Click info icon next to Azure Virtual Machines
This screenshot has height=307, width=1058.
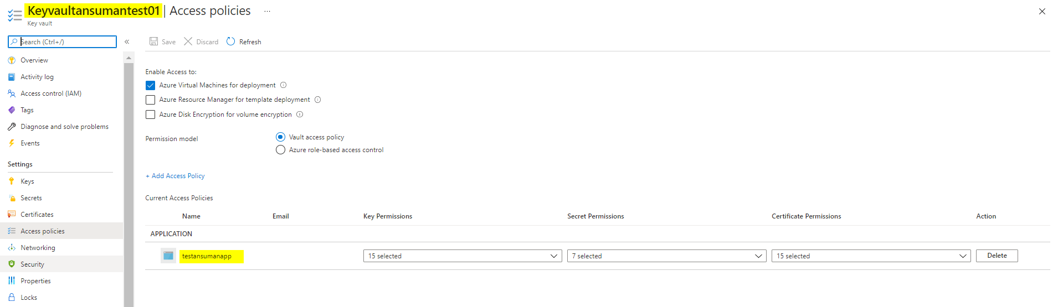coord(284,85)
